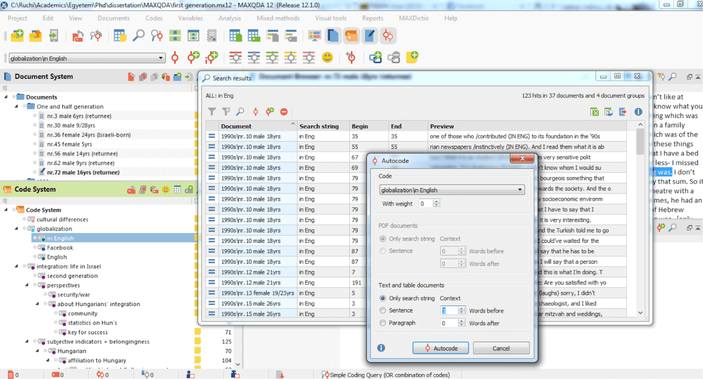The image size is (703, 379).
Task: Click the filter funnel in Search results
Action: coord(212,112)
